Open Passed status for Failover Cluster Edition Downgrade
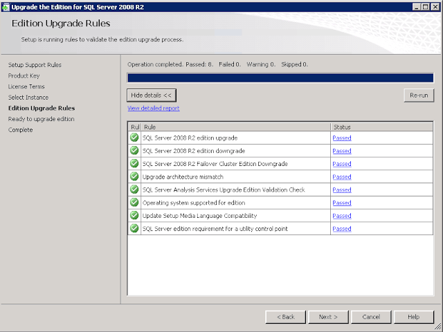443x332 pixels. pos(342,164)
